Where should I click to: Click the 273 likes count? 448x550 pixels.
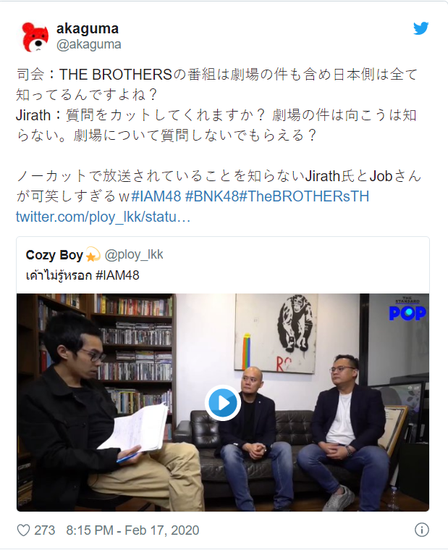(44, 530)
